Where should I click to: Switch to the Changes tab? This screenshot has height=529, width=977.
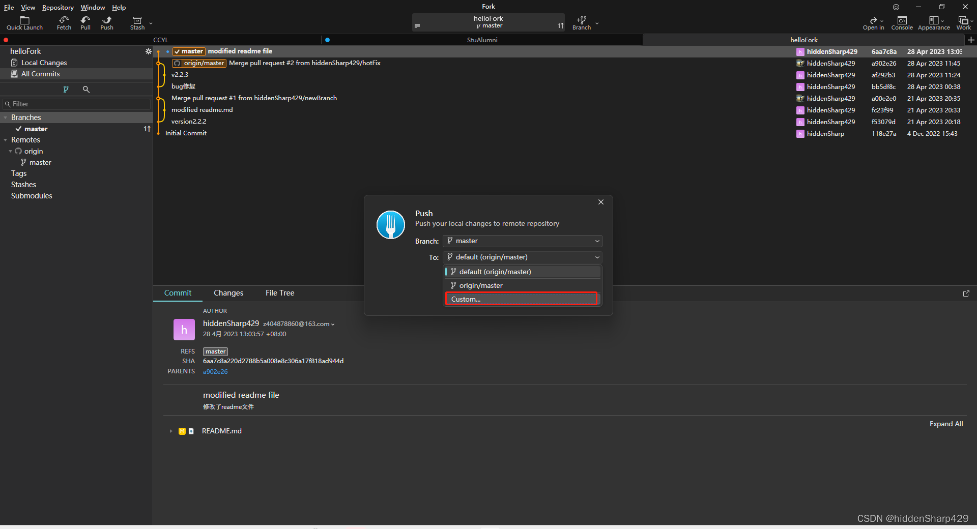(x=228, y=293)
